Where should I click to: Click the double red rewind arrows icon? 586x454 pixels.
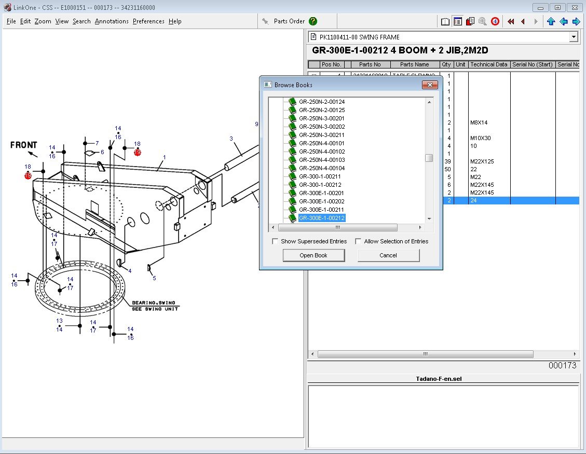click(511, 21)
